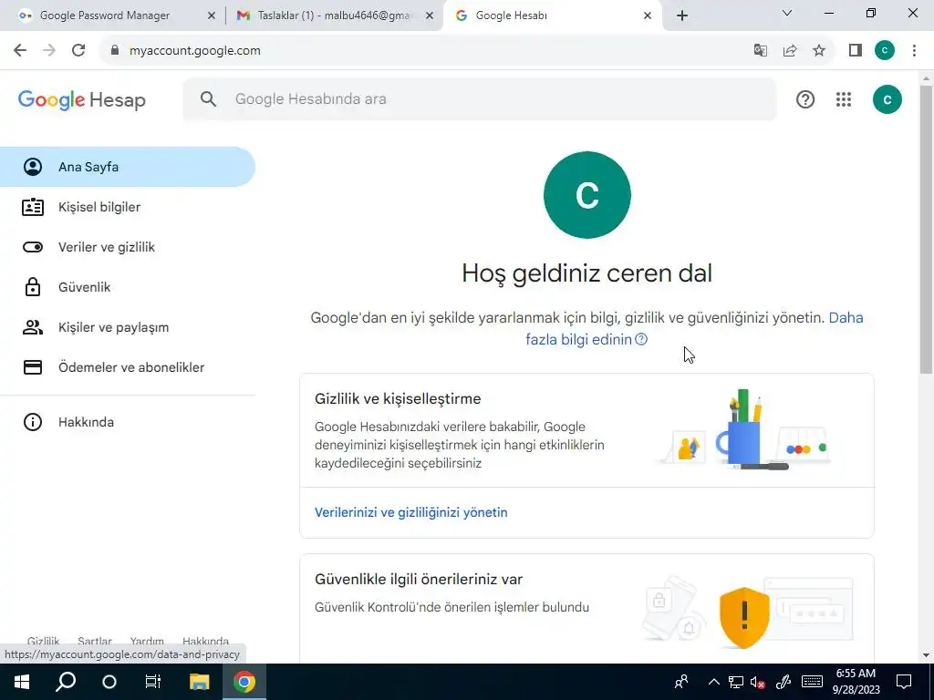The image size is (934, 700).
Task: Click Google Hesabında ara search field
Action: tap(480, 98)
